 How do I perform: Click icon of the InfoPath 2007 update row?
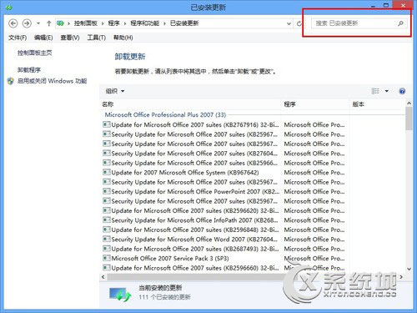pyautogui.click(x=106, y=220)
